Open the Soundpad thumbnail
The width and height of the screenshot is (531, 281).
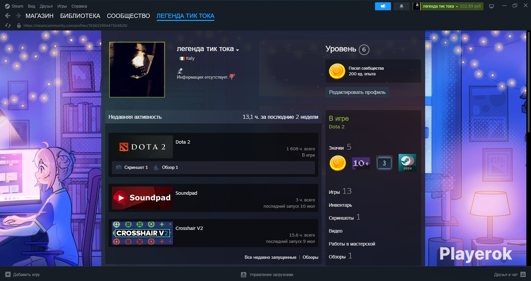tap(142, 198)
